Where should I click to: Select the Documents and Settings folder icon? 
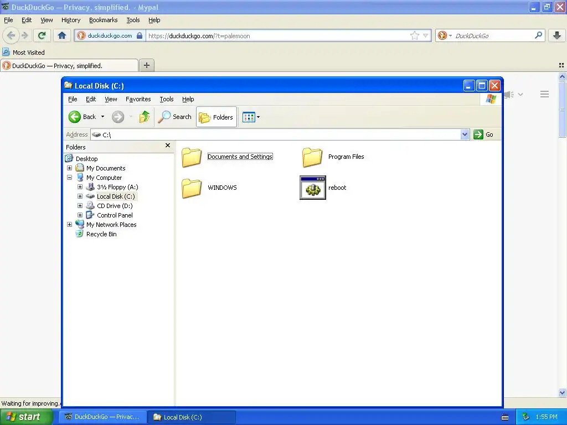pyautogui.click(x=191, y=158)
